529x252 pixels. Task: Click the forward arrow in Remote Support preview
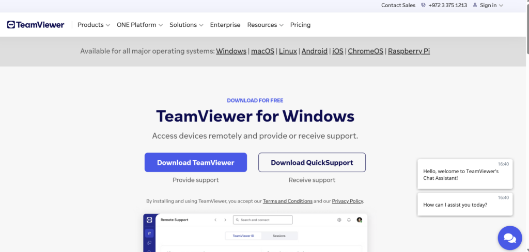225,220
